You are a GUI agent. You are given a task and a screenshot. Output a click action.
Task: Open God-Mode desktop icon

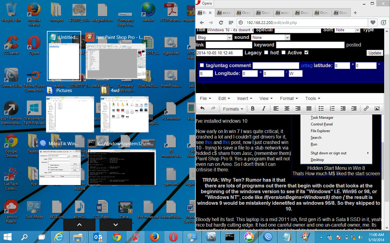[x=34, y=210]
